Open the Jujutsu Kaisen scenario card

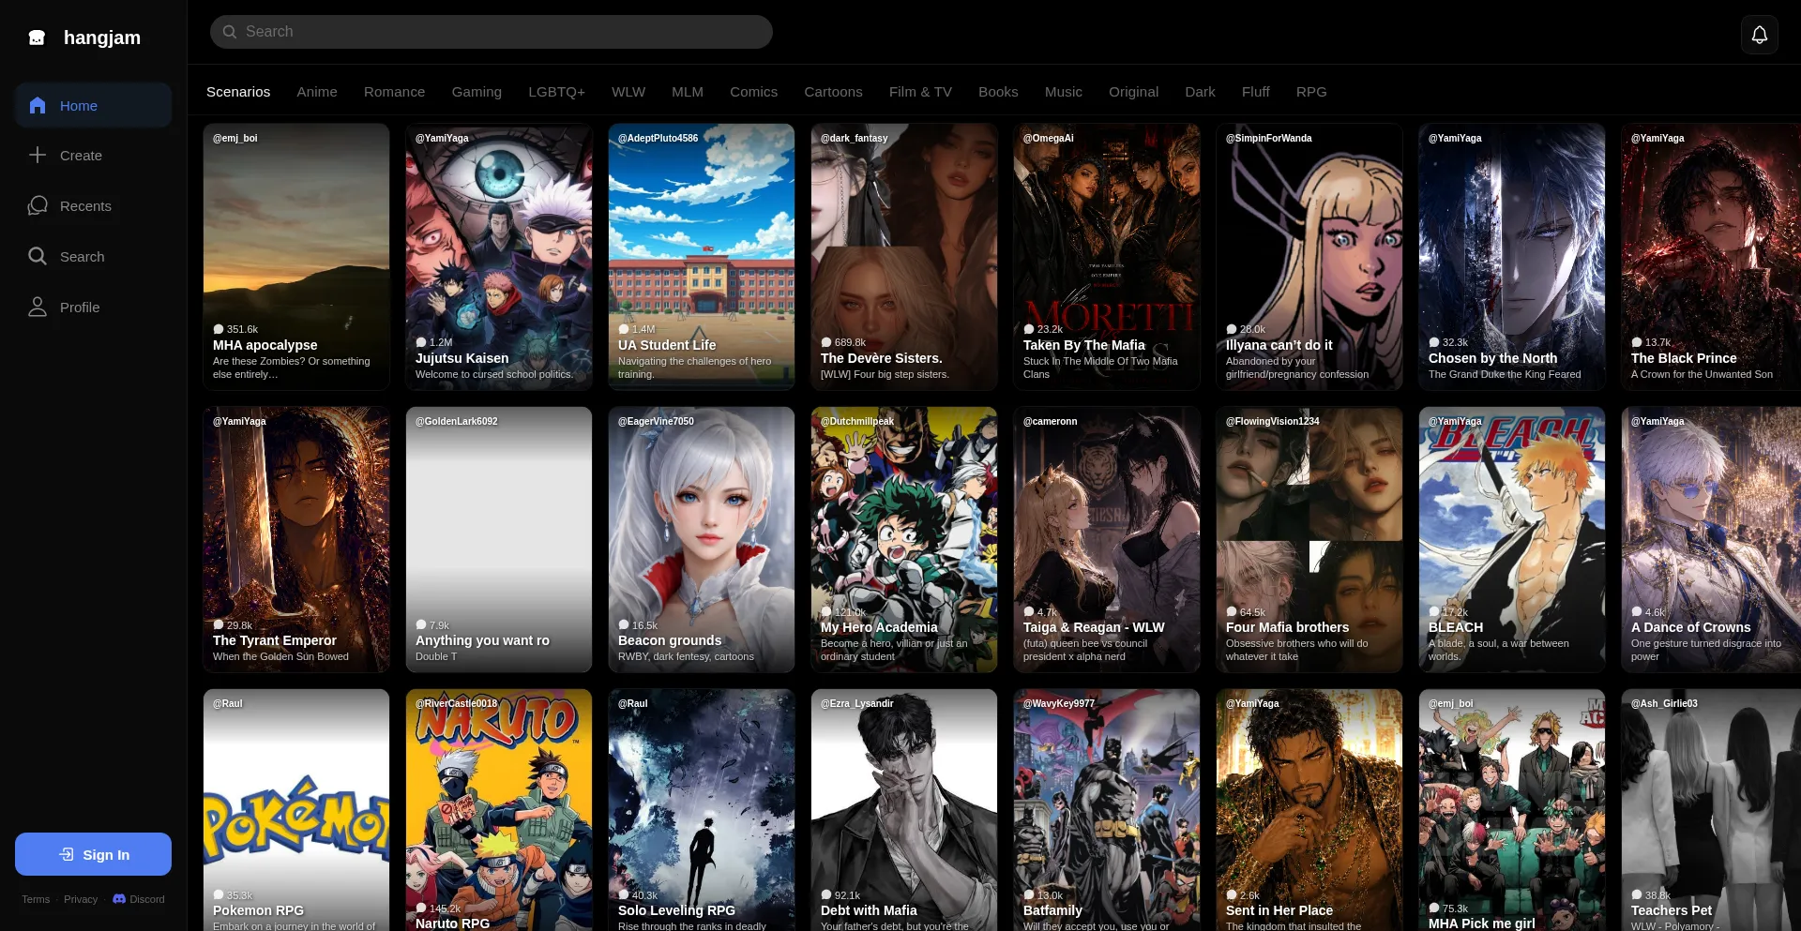[499, 256]
